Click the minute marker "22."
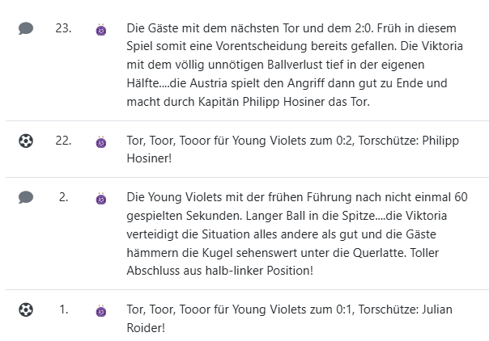The height and width of the screenshot is (341, 489). 63,141
